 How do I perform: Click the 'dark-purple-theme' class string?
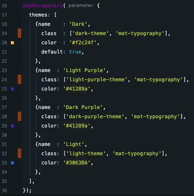click(x=94, y=117)
